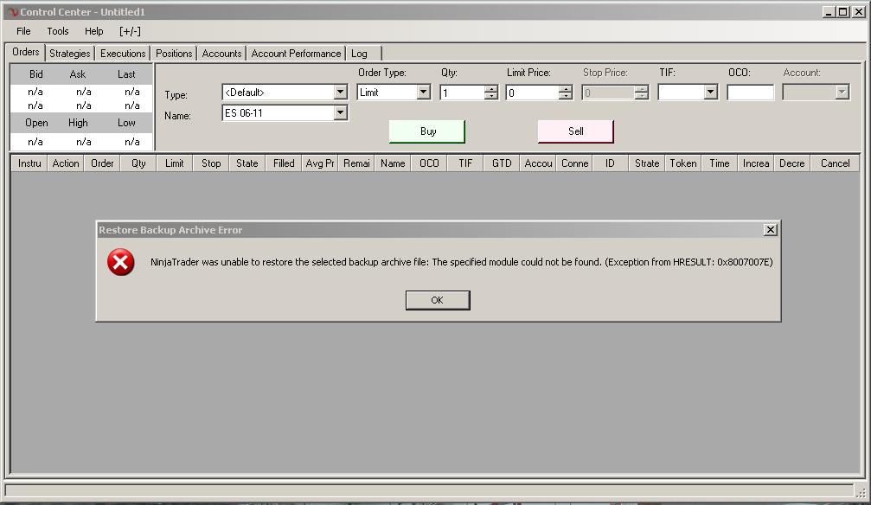Open the Log tab
The width and height of the screenshot is (871, 505).
364,54
